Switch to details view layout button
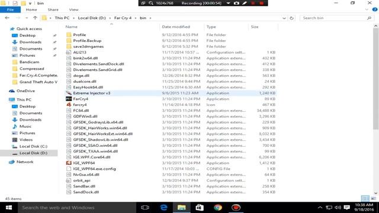This screenshot has width=379, height=213. [365, 199]
